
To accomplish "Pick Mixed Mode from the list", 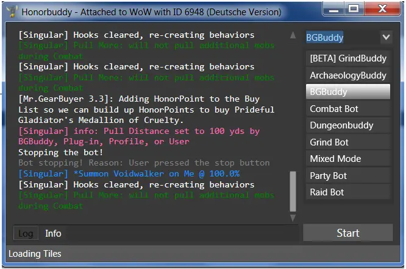I will click(348, 159).
